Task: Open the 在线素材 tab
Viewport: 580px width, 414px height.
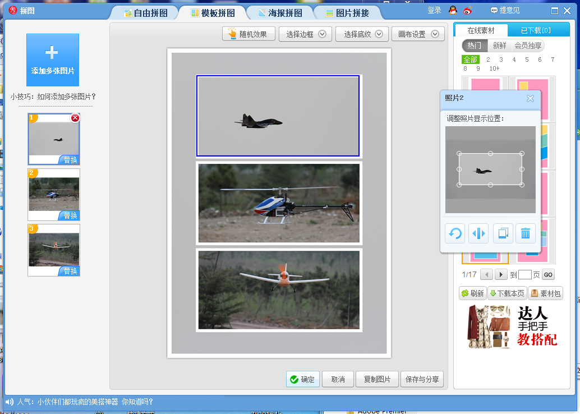Action: tap(481, 30)
